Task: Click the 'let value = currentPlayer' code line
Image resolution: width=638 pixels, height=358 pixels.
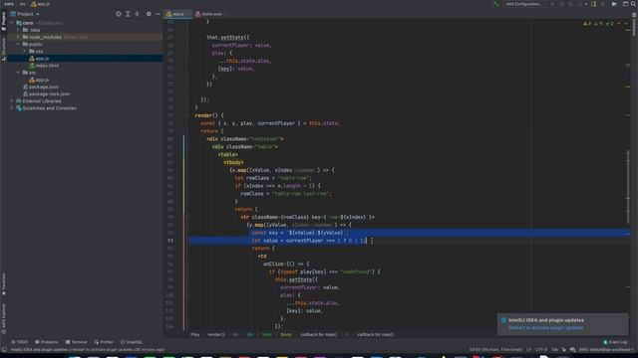Action: [x=308, y=241]
